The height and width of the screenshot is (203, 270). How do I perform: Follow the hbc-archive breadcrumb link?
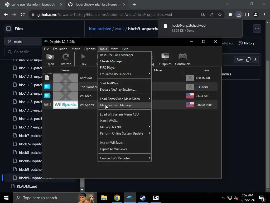pos(100,29)
